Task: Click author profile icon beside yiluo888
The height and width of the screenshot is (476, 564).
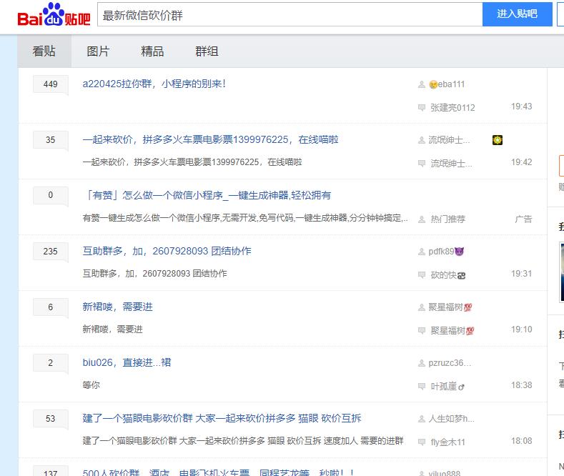Action: tap(422, 473)
